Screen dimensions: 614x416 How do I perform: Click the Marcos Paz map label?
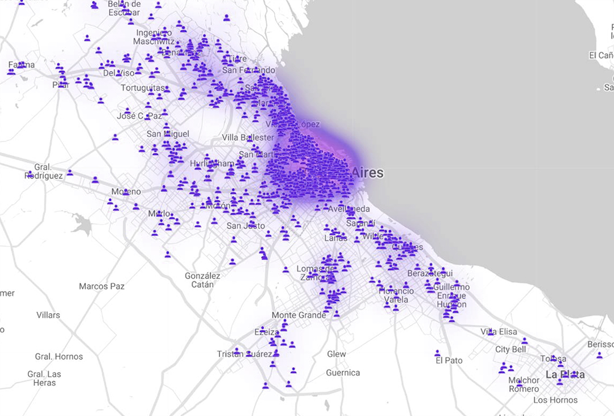pos(102,286)
